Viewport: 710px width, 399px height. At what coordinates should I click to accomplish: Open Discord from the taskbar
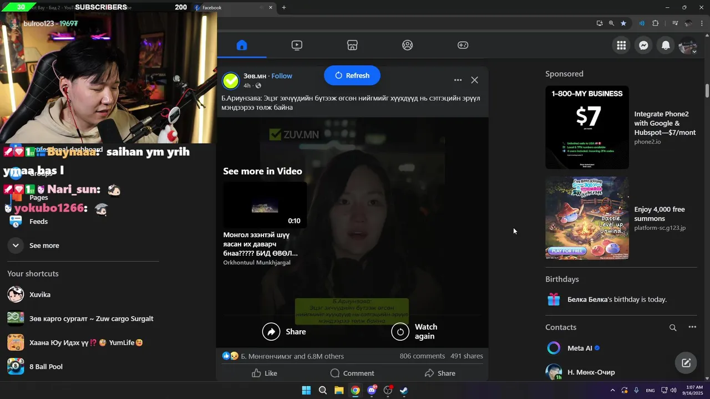(372, 390)
